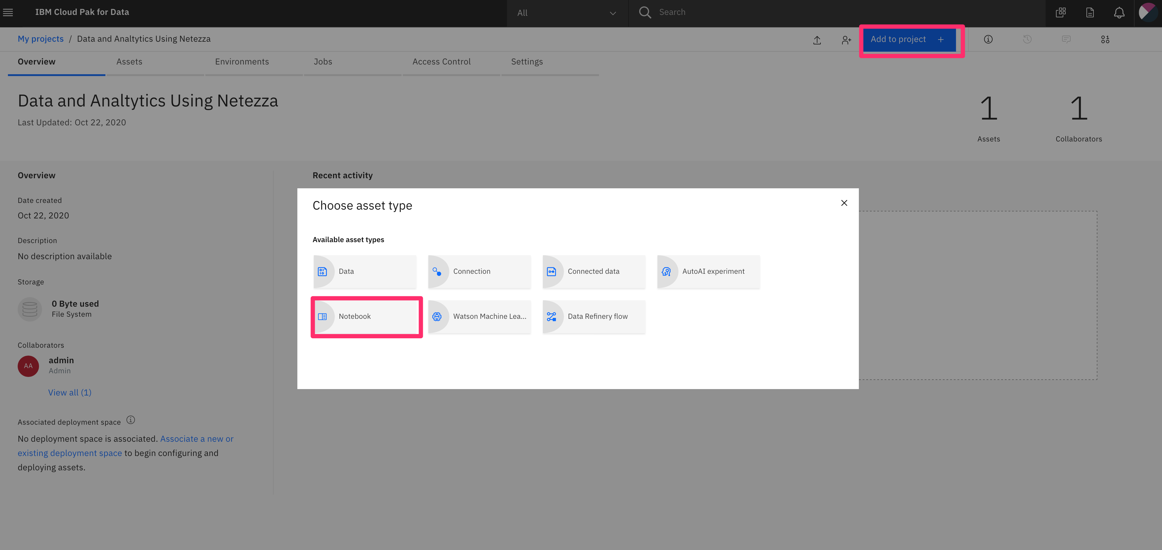
Task: Close the Choose asset type dialog
Action: (x=844, y=203)
